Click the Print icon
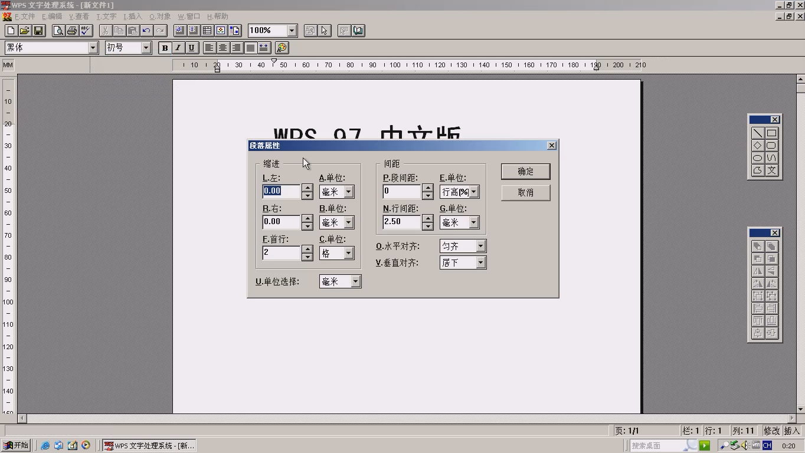805x453 pixels. coord(72,31)
